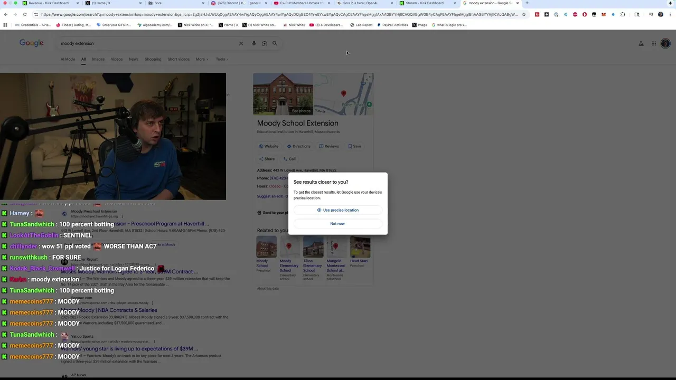Open the Chrome three-dot menu

(x=670, y=14)
